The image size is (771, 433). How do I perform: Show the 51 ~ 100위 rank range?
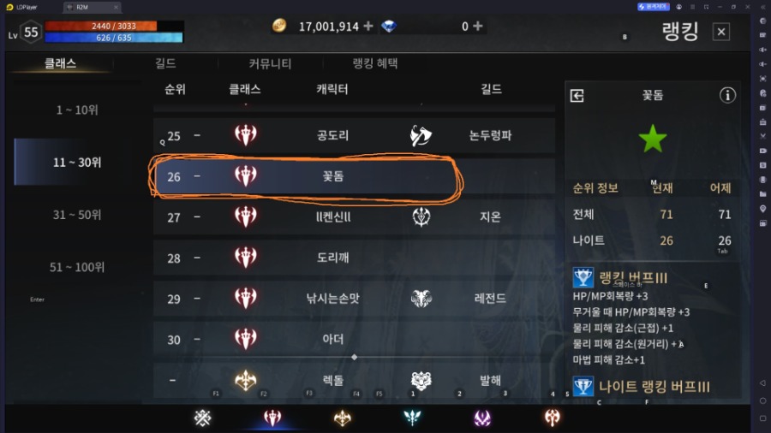[77, 267]
